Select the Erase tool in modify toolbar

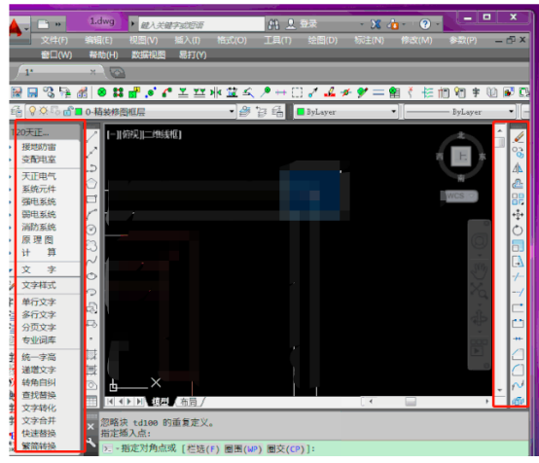pos(519,137)
